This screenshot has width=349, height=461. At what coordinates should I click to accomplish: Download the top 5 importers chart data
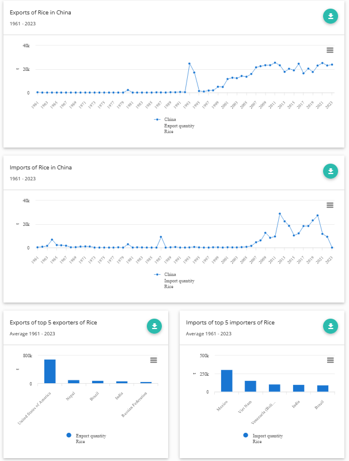(x=330, y=326)
